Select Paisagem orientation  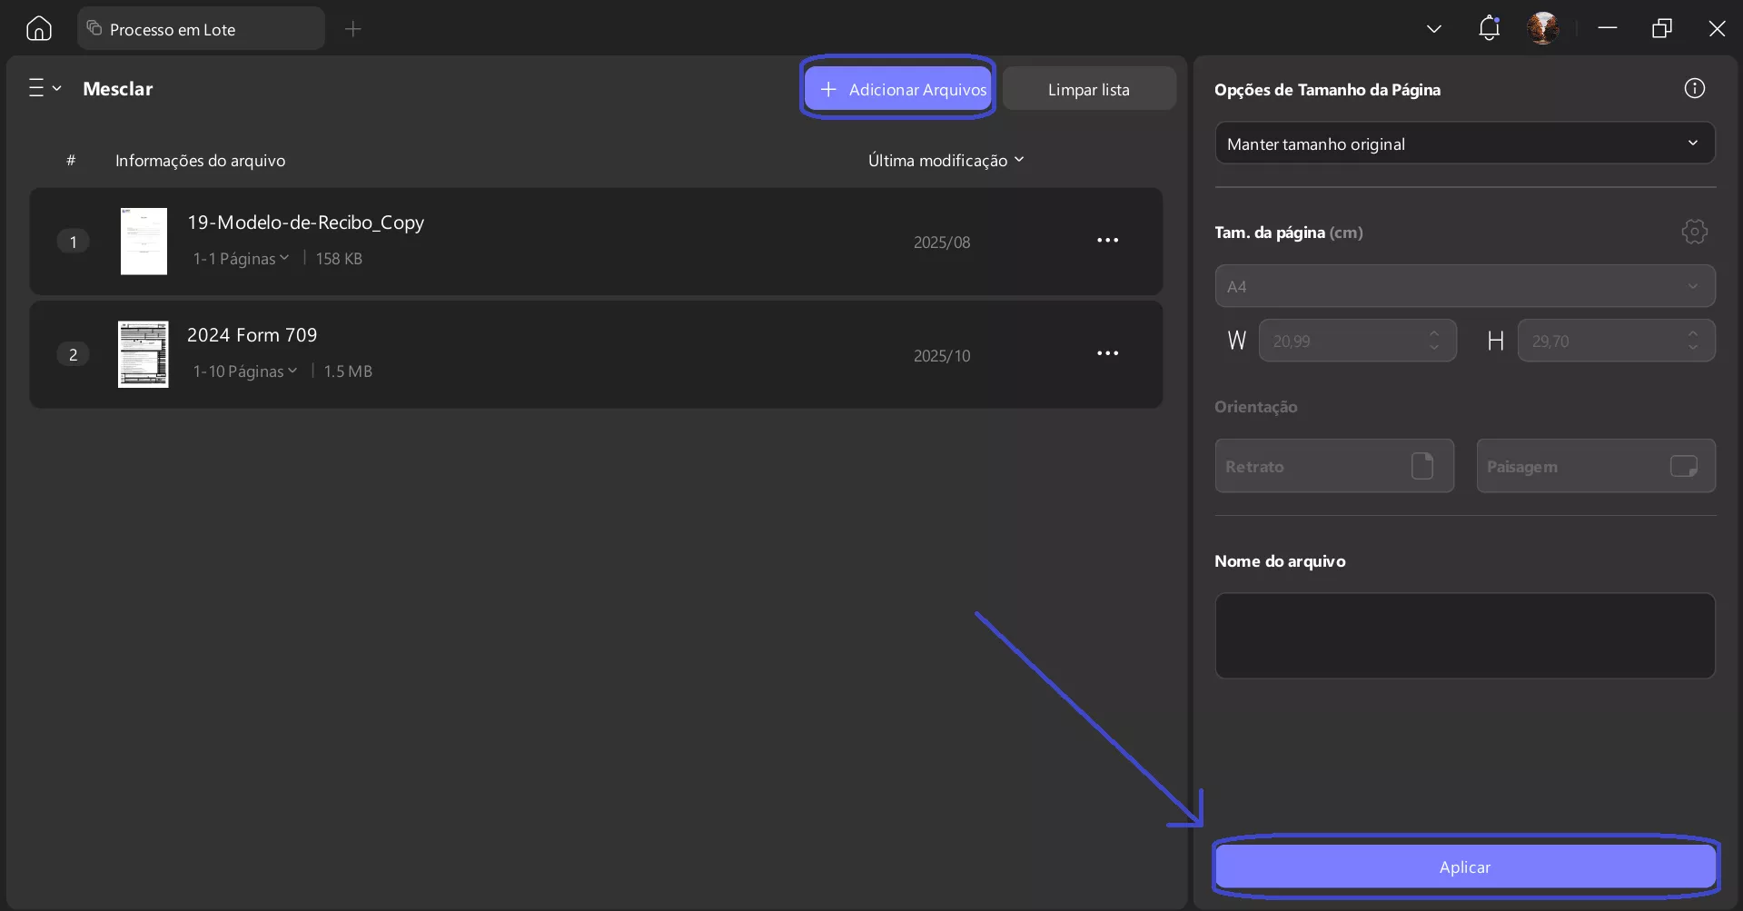(1596, 465)
